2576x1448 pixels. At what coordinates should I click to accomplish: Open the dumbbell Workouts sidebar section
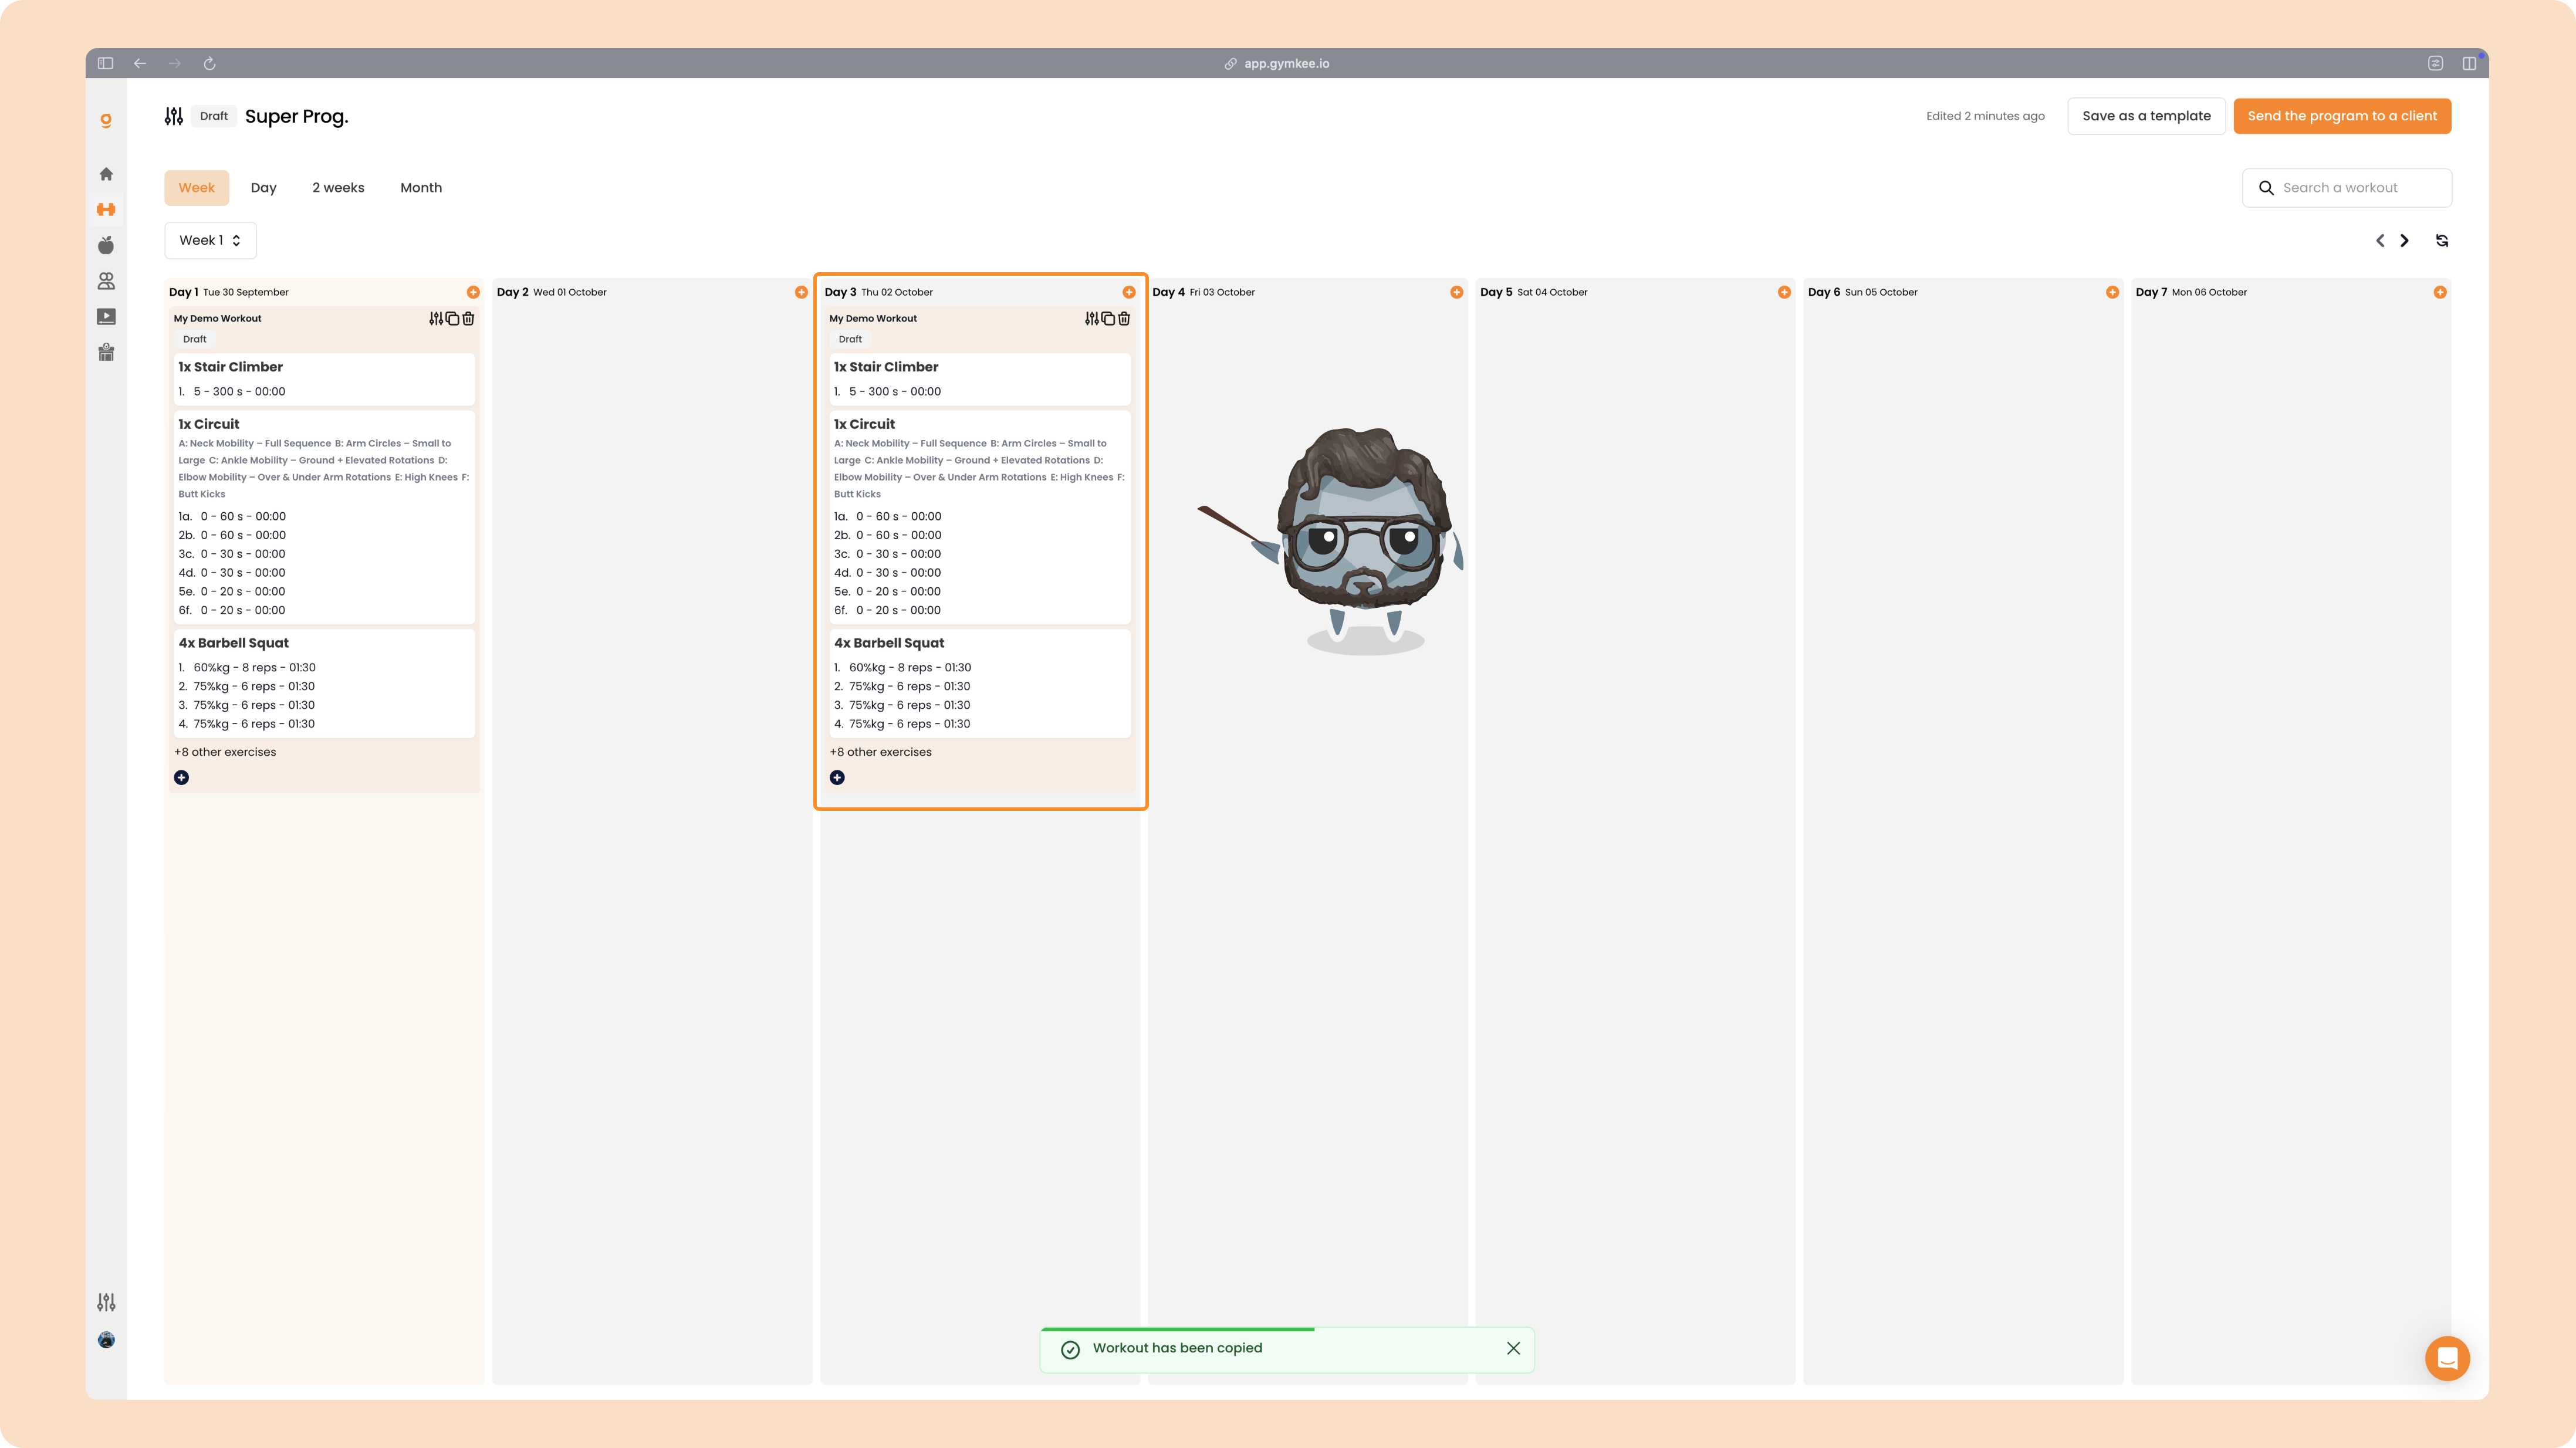click(106, 209)
